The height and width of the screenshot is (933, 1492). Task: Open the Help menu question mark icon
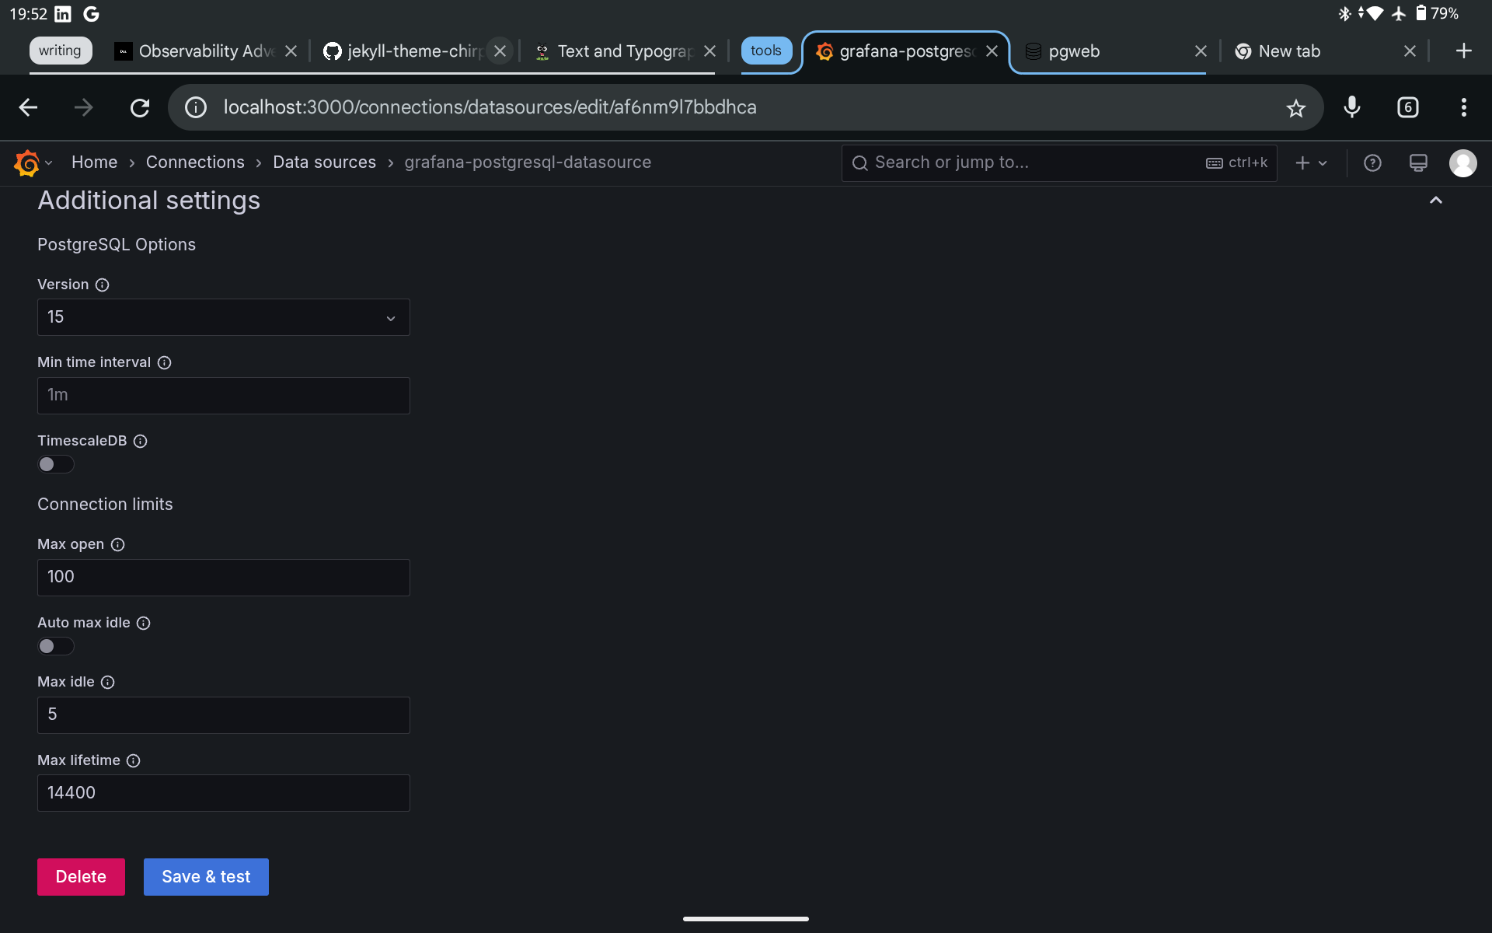tap(1372, 162)
